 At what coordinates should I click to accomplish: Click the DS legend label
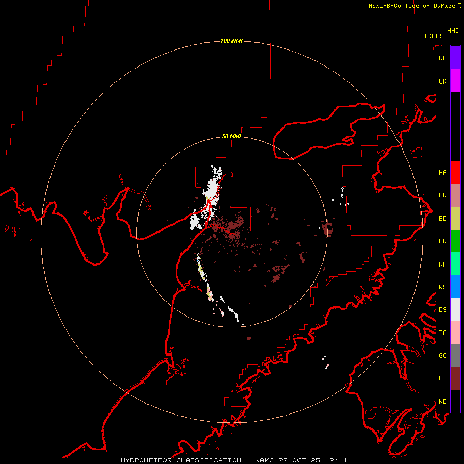tap(442, 310)
